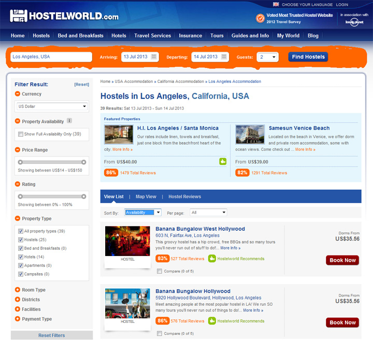Click Price Range slider left handle
The height and width of the screenshot is (340, 373).
click(20, 162)
